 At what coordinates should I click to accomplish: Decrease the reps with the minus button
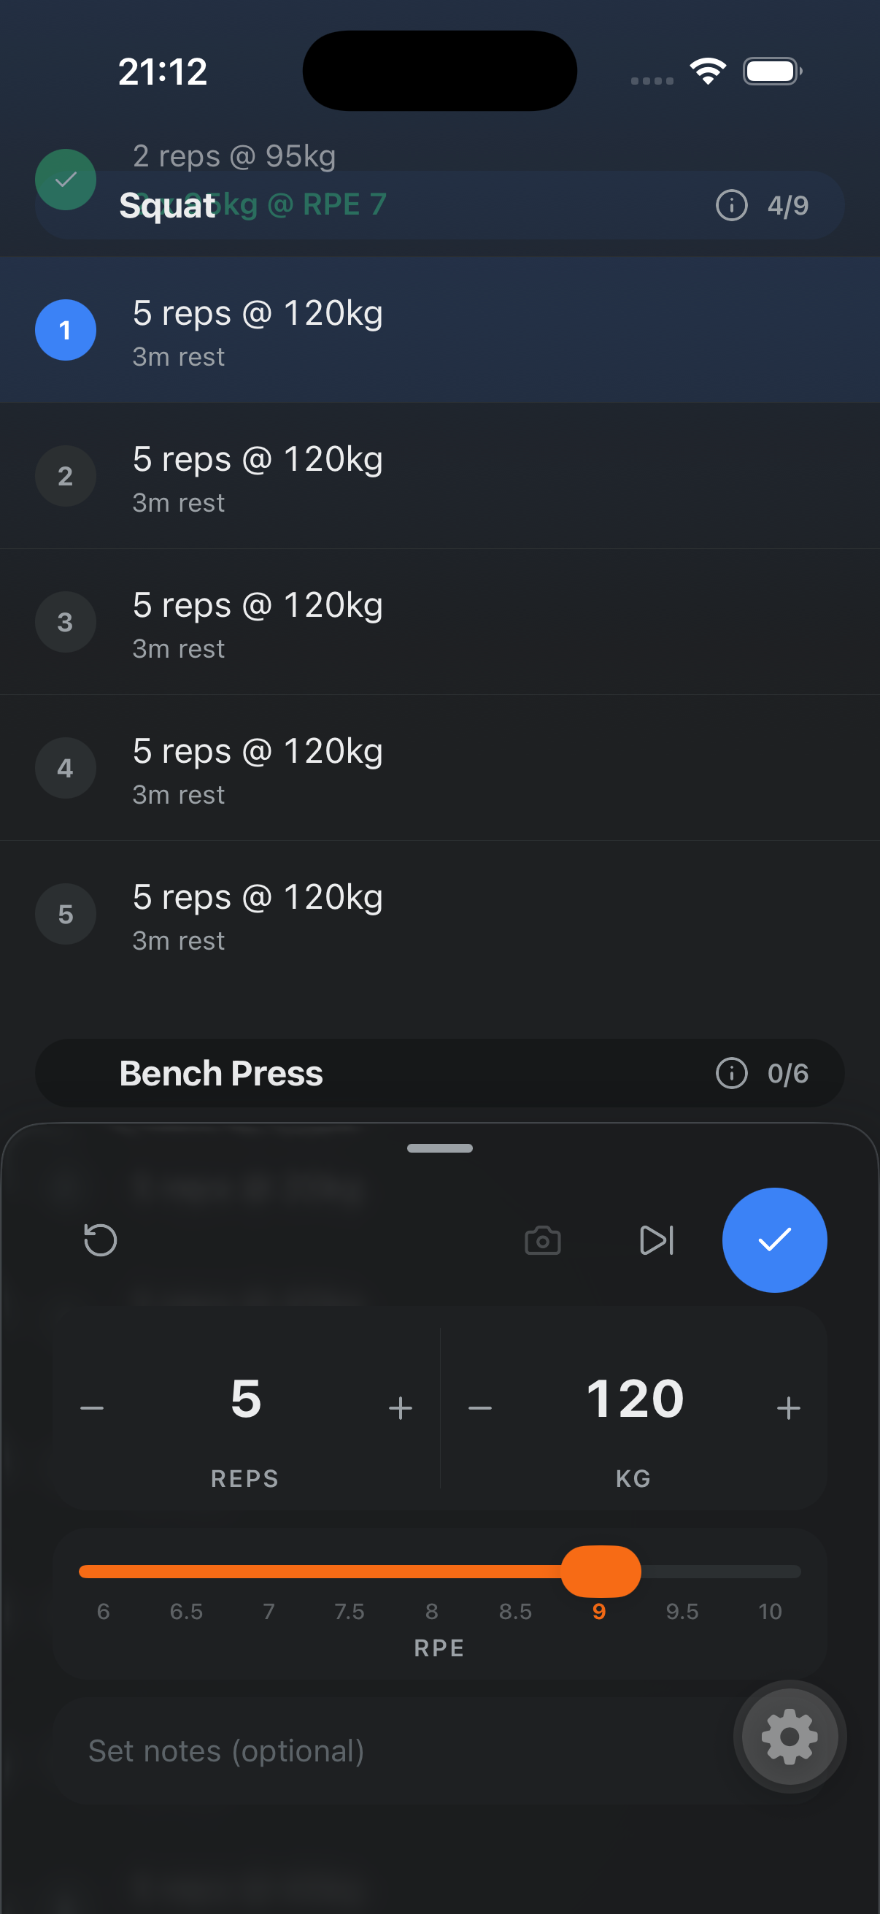point(92,1407)
